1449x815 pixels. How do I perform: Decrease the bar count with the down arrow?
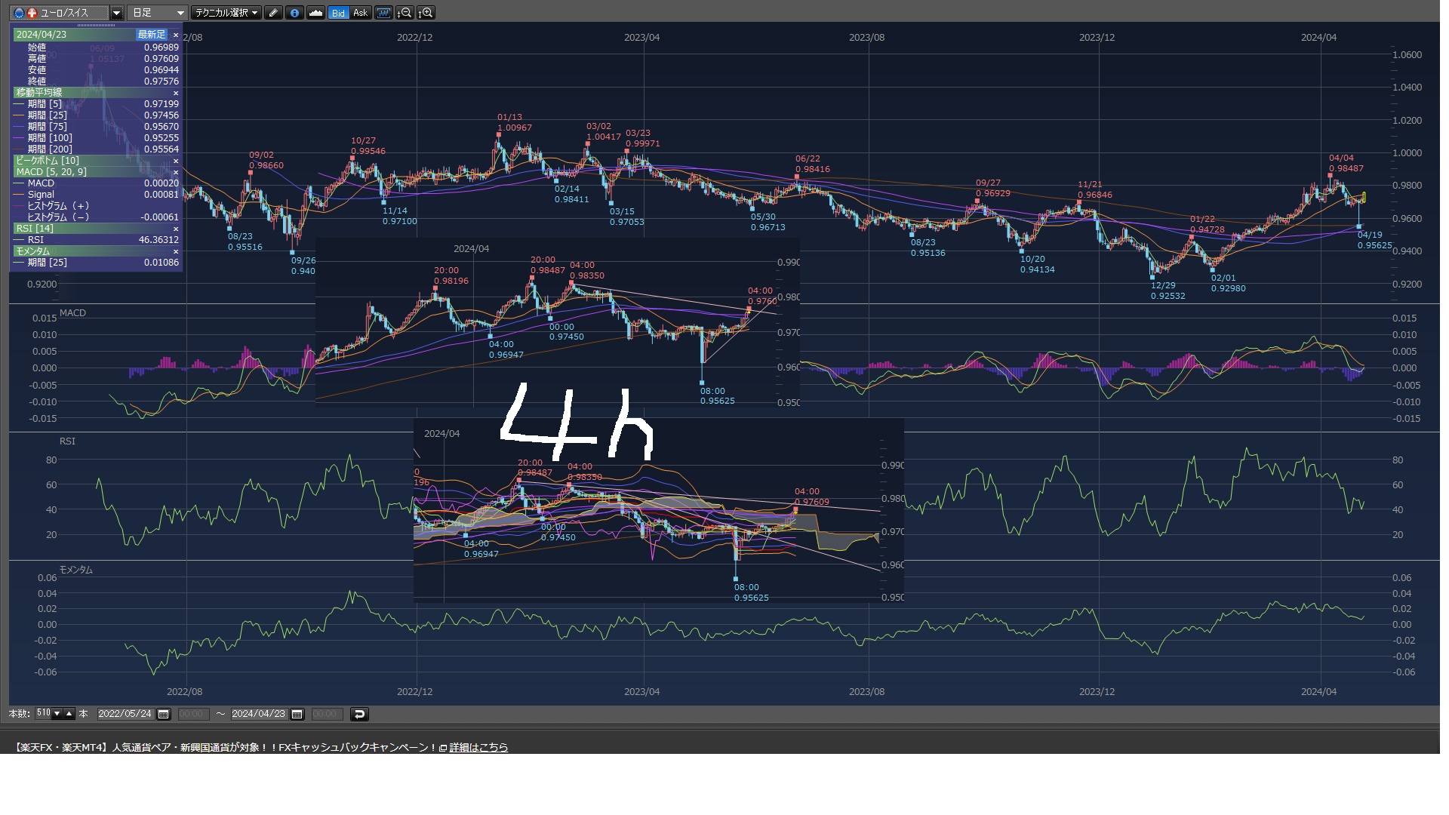pos(57,714)
